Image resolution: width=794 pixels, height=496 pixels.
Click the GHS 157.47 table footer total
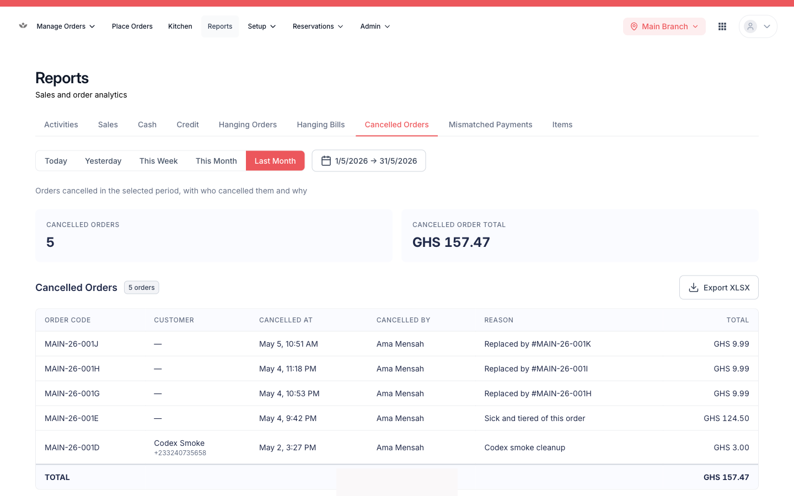pos(726,477)
